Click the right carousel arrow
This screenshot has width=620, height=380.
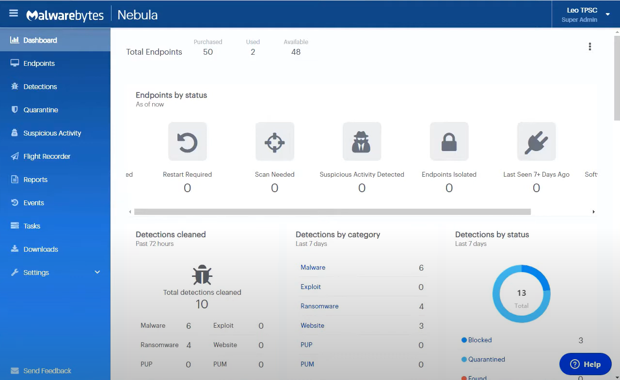point(593,212)
